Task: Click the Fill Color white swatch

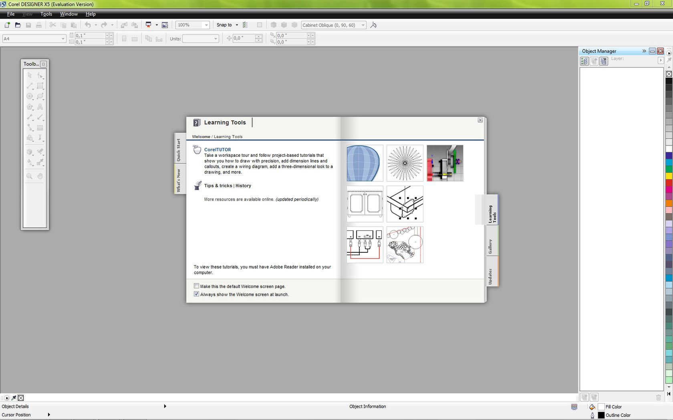Action: coord(601,407)
